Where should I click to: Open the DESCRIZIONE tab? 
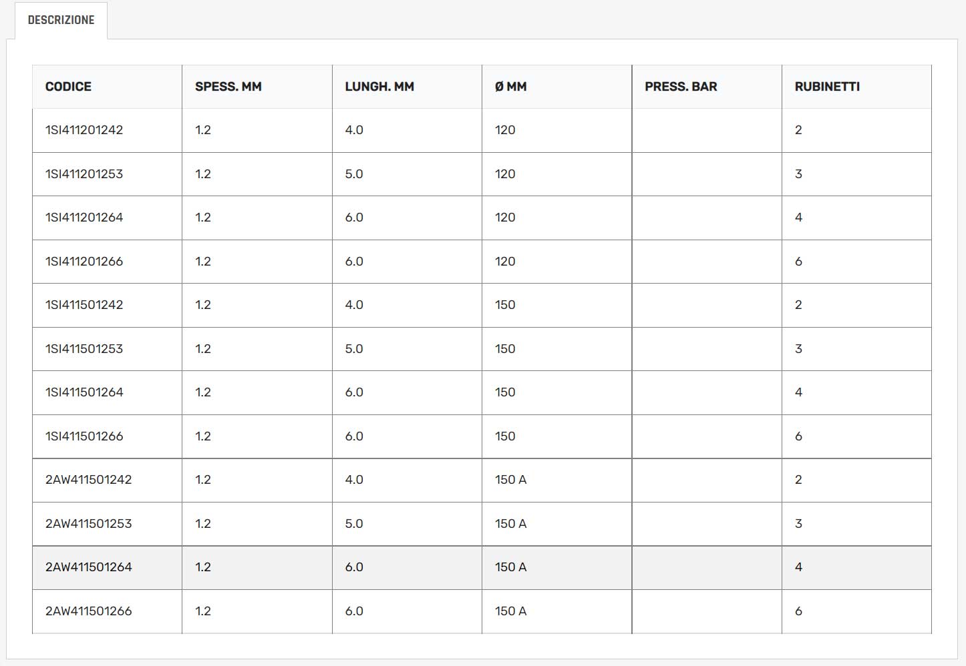[x=61, y=20]
